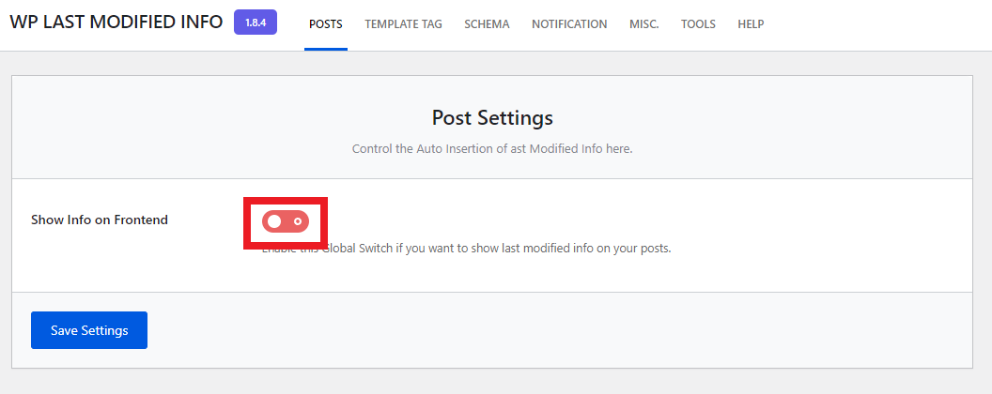This screenshot has height=394, width=992.
Task: Click the WP Last Modified Info title
Action: coord(116,22)
